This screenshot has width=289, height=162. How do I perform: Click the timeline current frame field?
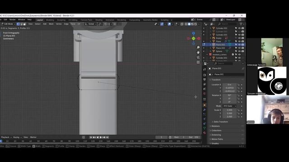click(161, 137)
